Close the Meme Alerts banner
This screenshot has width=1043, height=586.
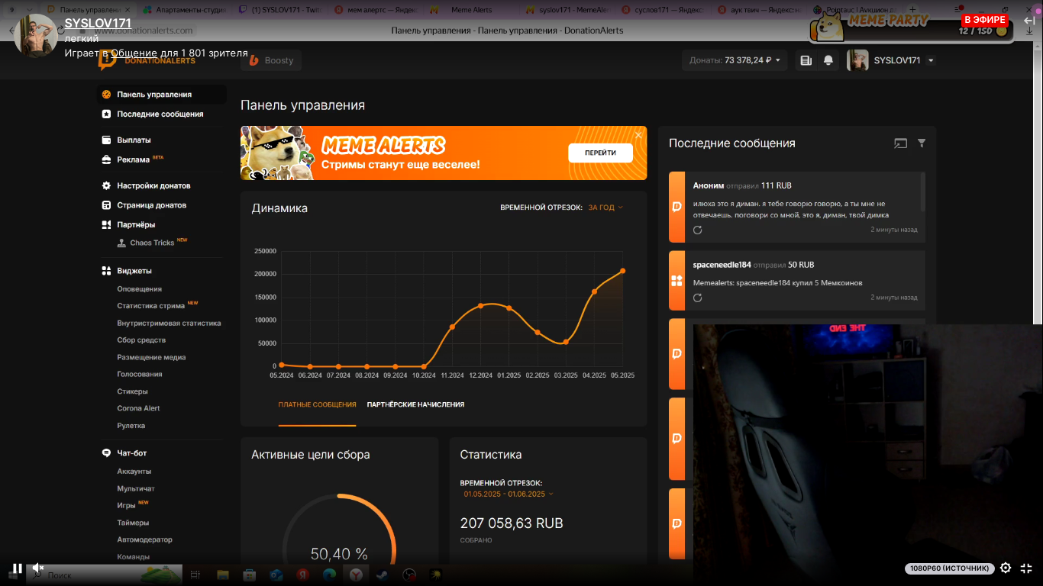click(x=638, y=135)
